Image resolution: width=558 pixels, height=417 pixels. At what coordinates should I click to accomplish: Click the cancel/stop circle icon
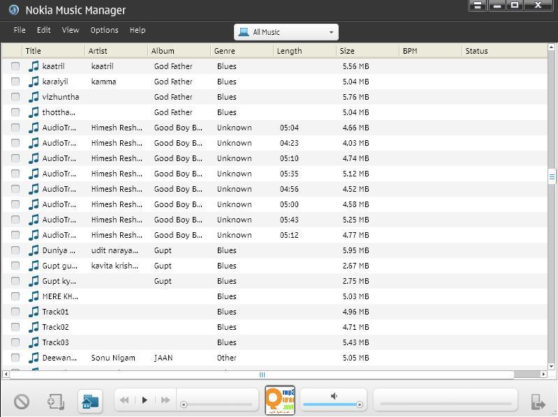tap(22, 402)
